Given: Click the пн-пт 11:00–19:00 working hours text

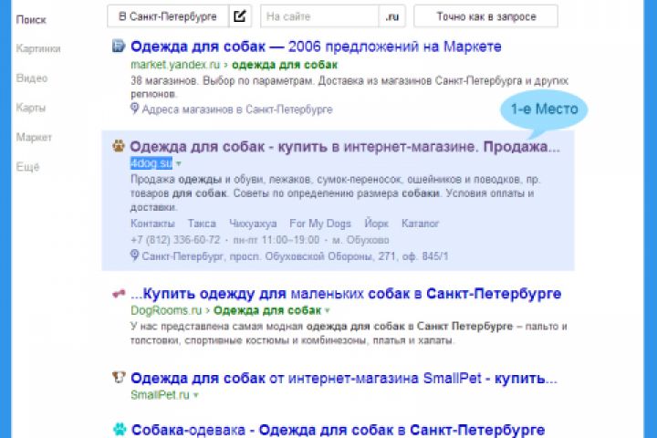Looking at the screenshot, I should [x=276, y=240].
